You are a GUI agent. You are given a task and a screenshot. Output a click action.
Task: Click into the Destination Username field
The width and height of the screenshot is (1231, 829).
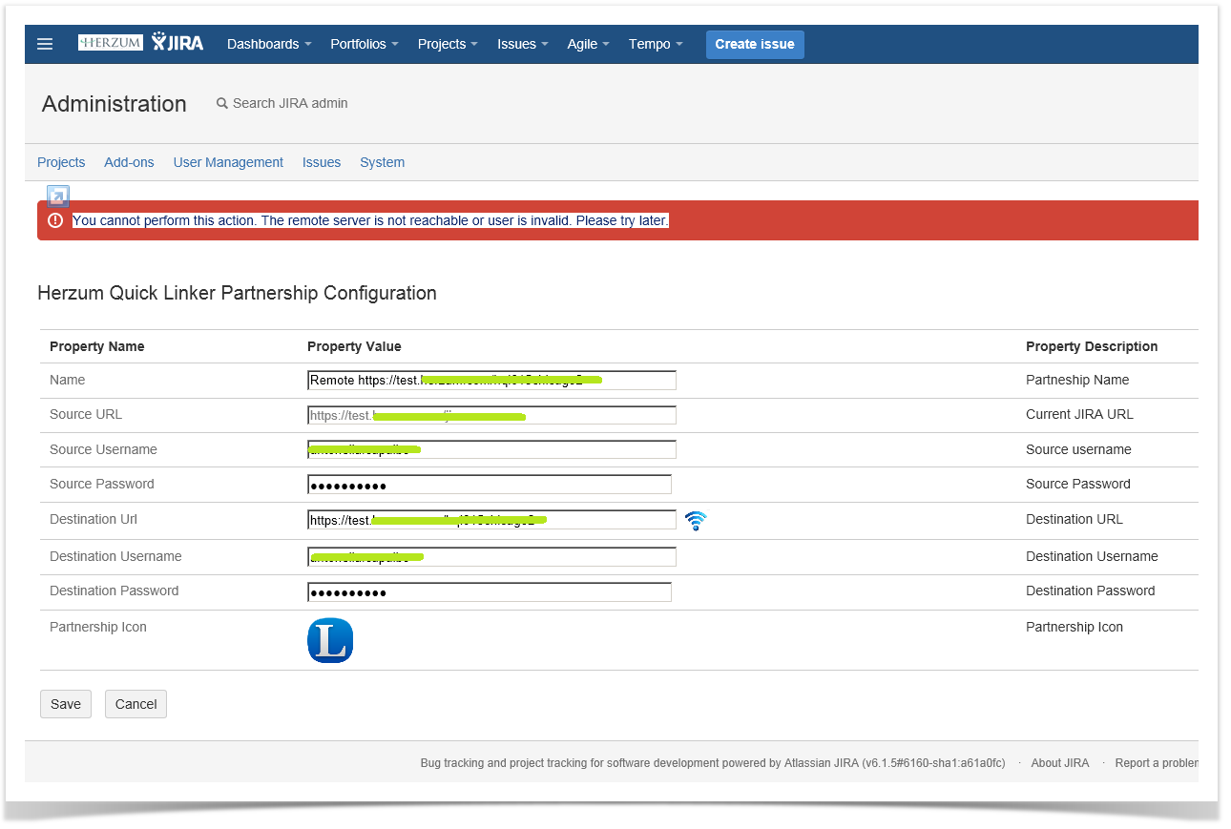[x=491, y=557]
